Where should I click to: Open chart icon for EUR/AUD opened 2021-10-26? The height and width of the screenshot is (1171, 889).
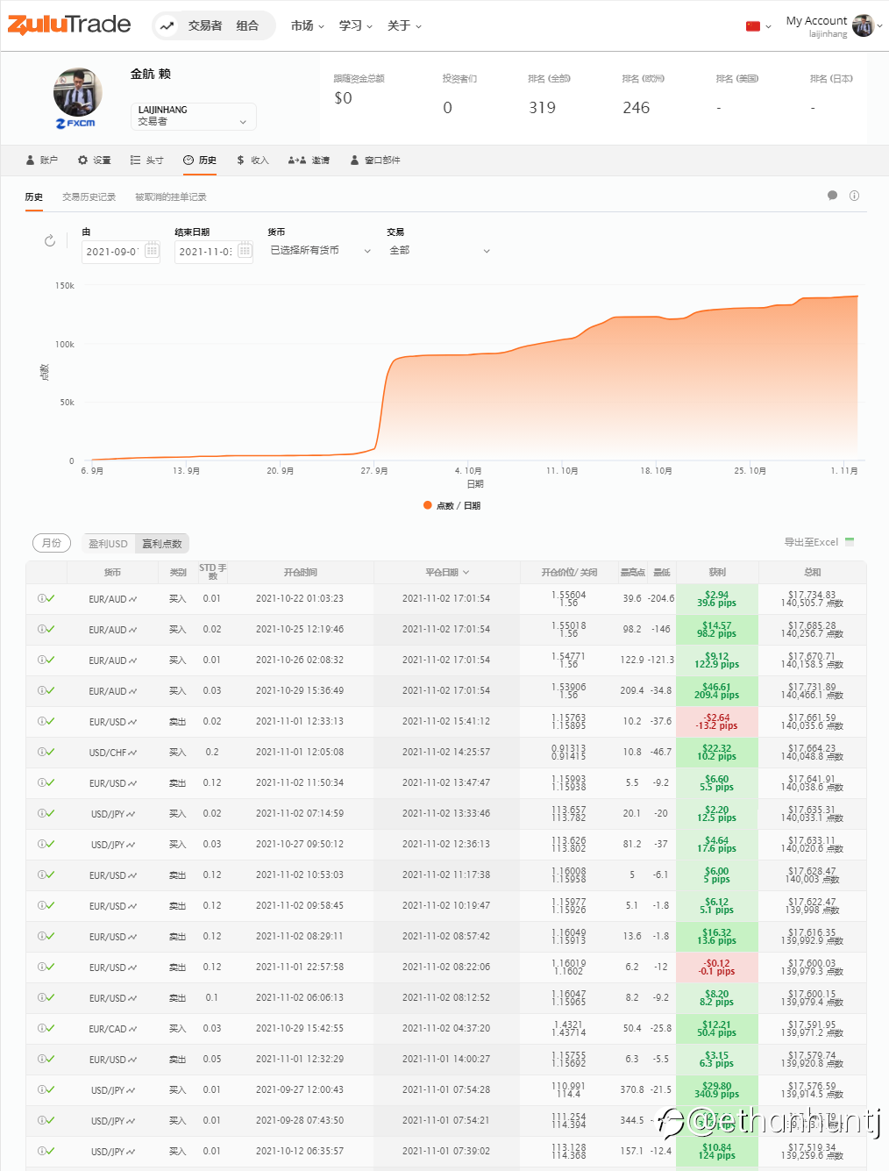pyautogui.click(x=133, y=660)
